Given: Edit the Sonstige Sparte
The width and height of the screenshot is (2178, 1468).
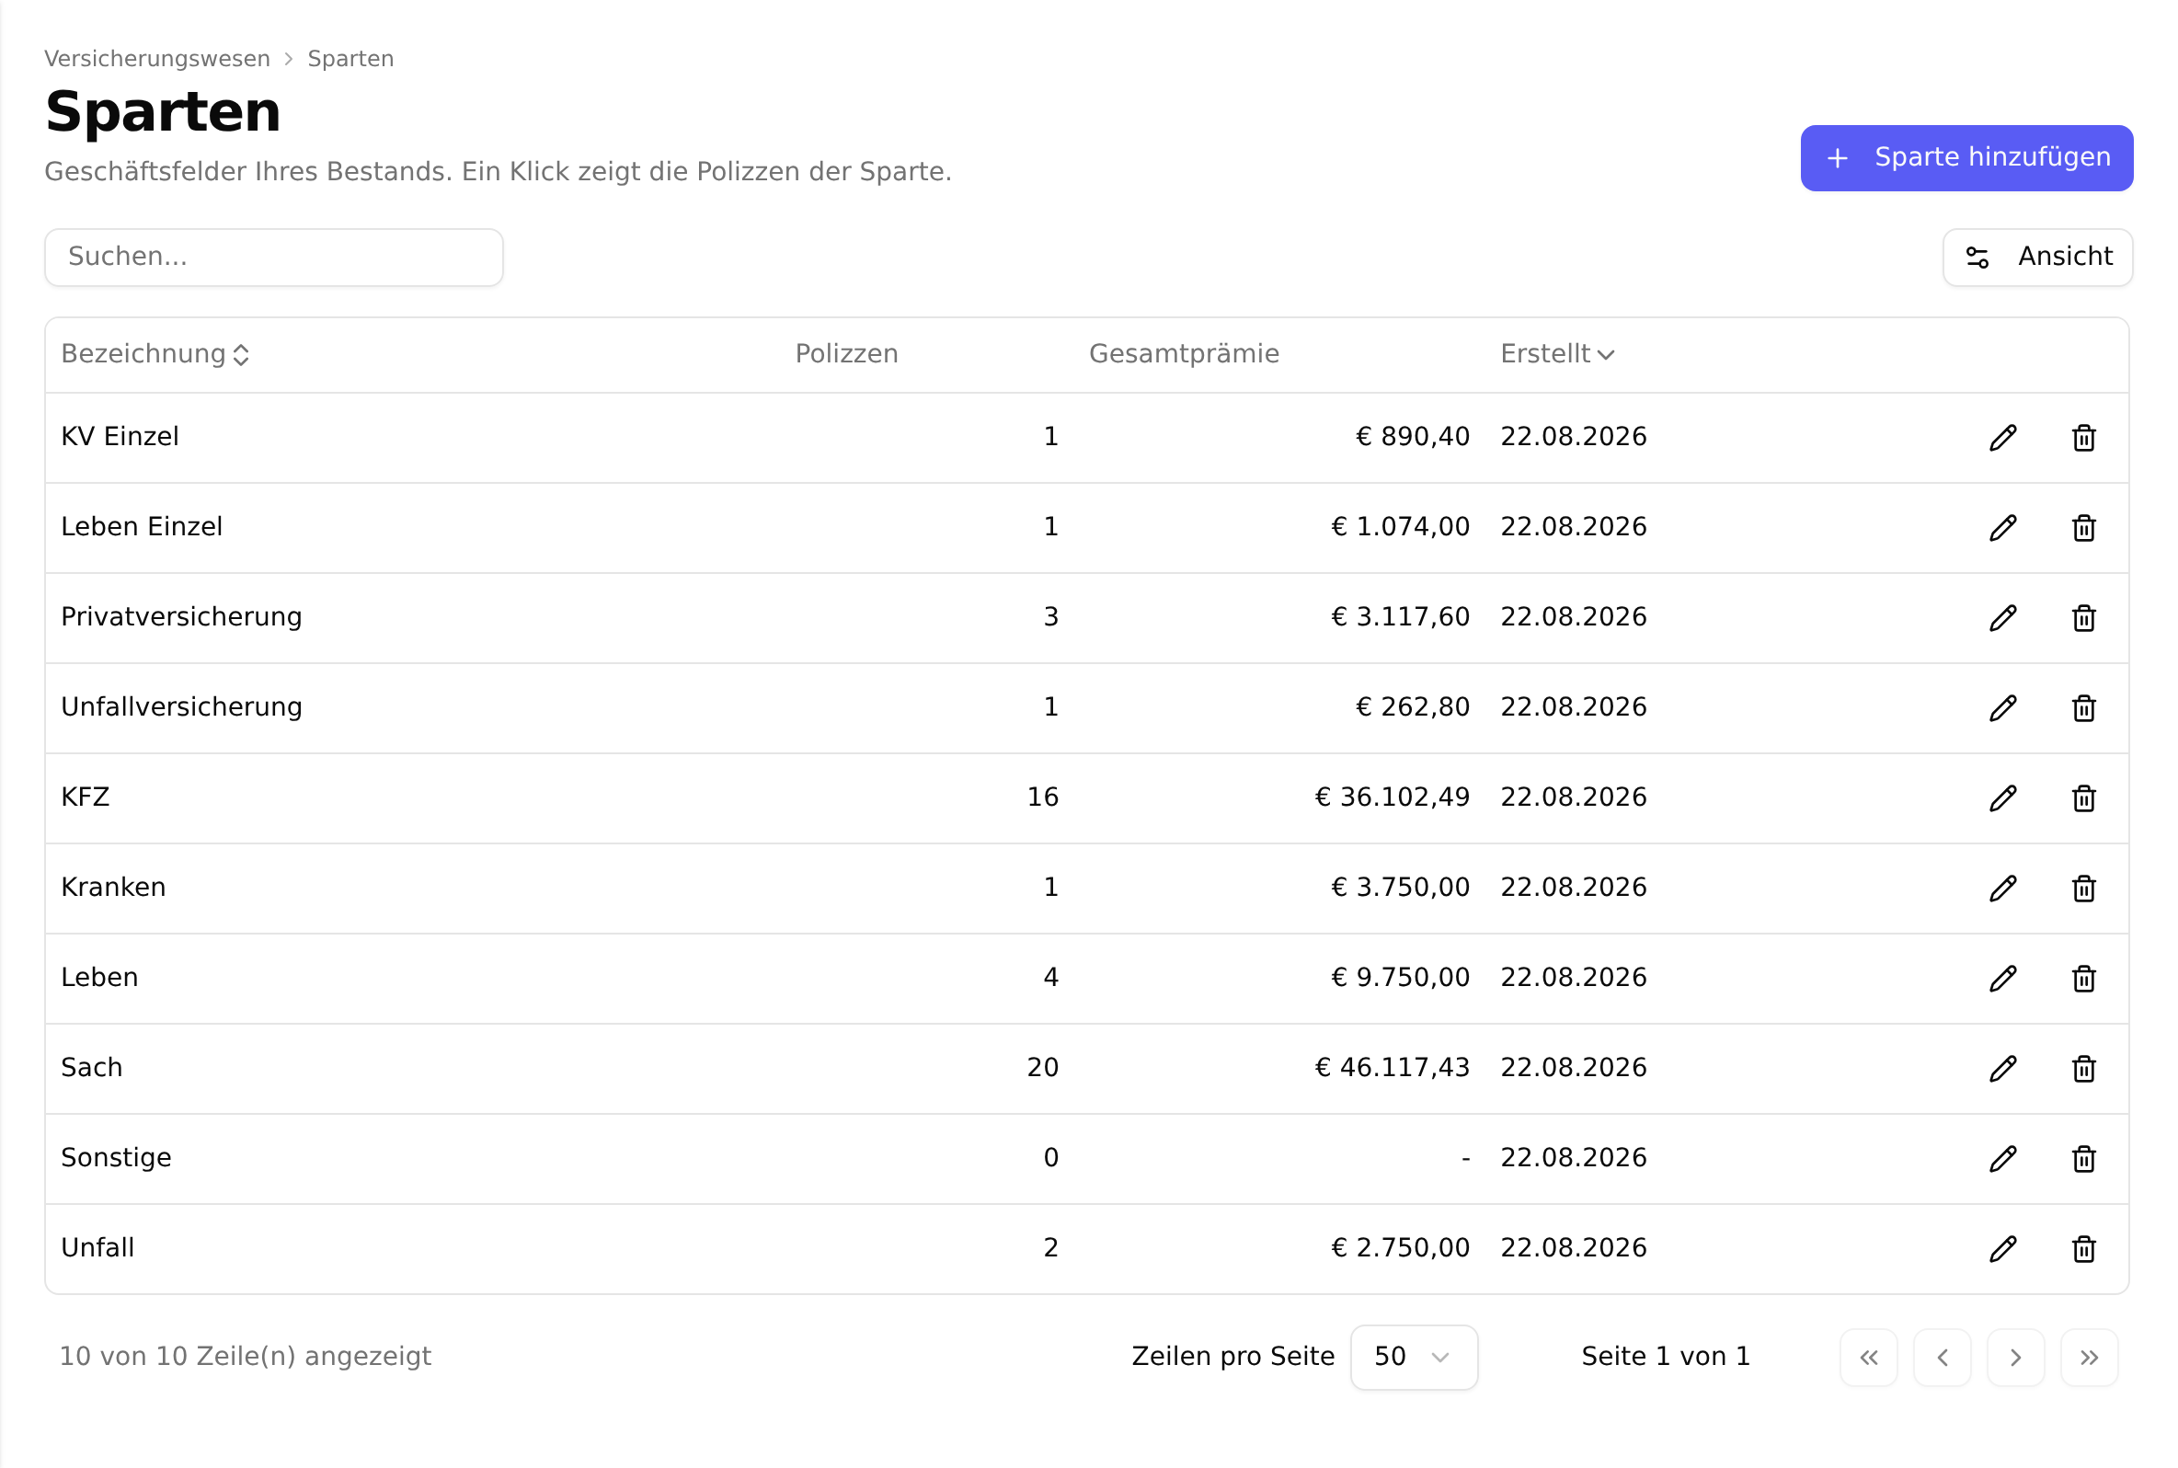Looking at the screenshot, I should click(x=2002, y=1158).
